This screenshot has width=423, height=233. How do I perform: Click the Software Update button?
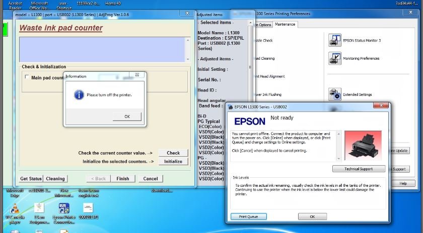pos(399,151)
